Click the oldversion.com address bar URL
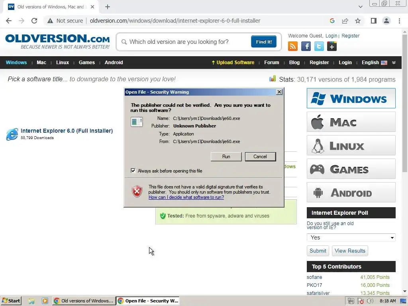 click(175, 21)
